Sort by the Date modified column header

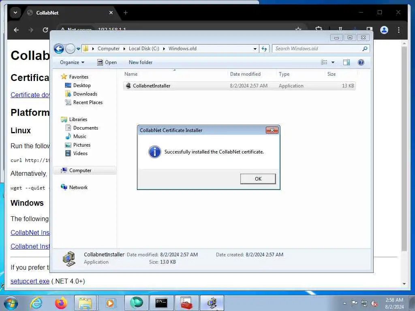point(245,75)
